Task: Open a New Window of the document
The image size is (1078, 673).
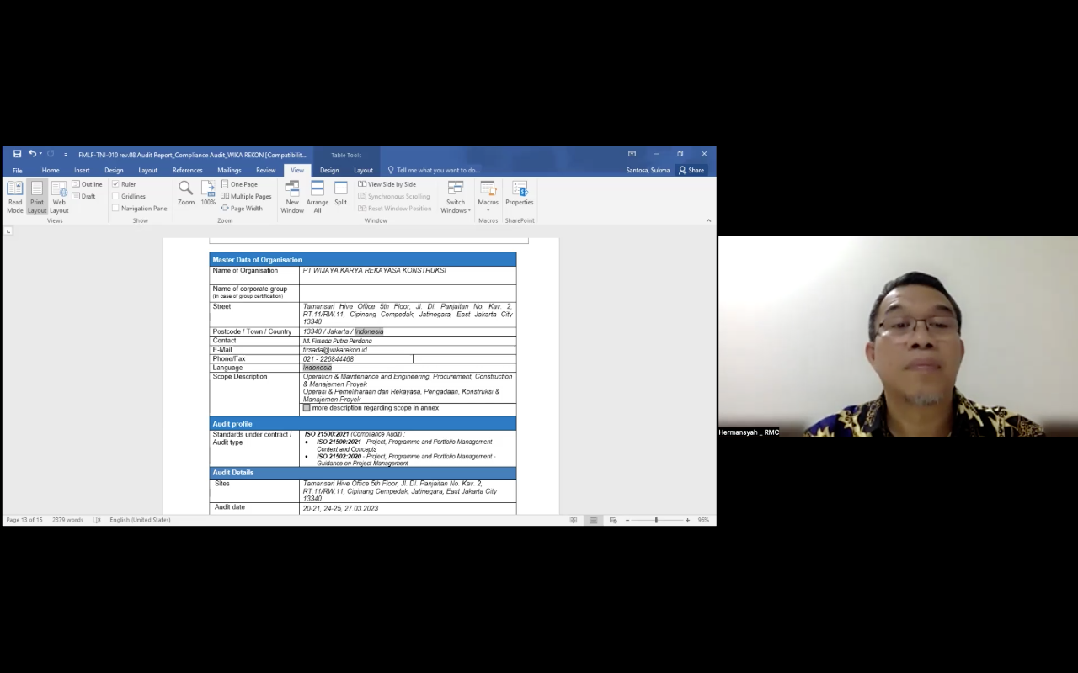Action: coord(292,199)
